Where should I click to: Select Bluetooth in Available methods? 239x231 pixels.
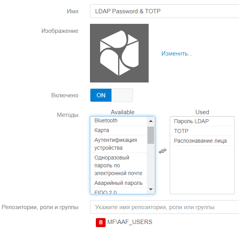(x=118, y=121)
